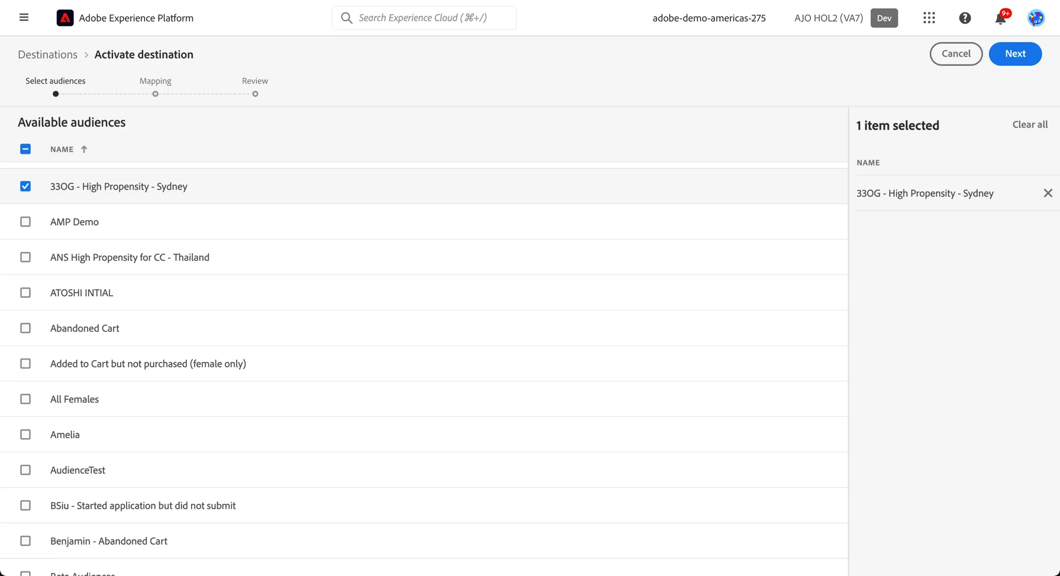Tick the Amelia audience checkbox
Screen dimensions: 1060x576
click(x=25, y=435)
